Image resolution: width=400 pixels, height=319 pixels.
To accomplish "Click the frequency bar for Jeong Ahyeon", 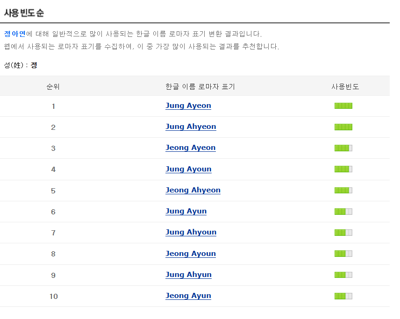I will coord(343,190).
